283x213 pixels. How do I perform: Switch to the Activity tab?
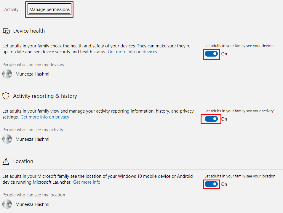point(11,9)
